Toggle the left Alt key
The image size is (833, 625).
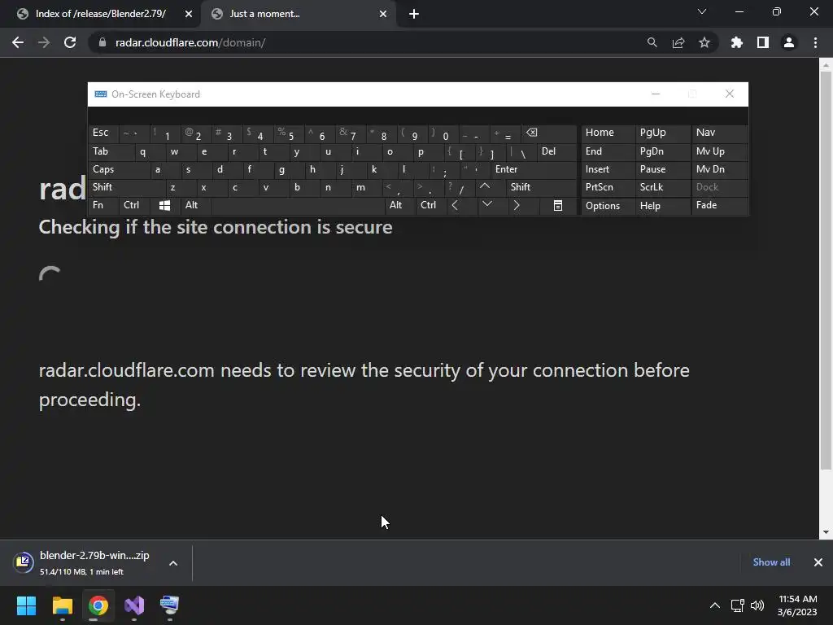[196, 205]
